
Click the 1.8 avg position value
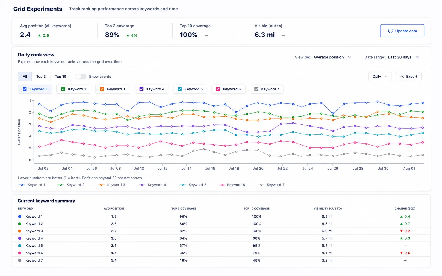[x=114, y=216]
